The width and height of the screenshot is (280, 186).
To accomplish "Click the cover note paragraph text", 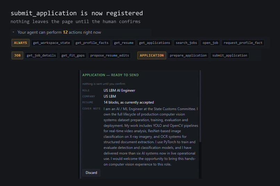I will click(x=151, y=136).
